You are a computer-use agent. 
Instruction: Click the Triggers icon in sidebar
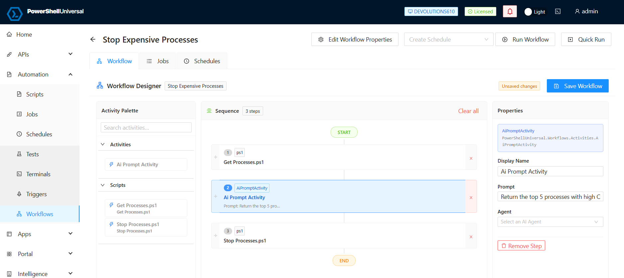[x=19, y=194]
